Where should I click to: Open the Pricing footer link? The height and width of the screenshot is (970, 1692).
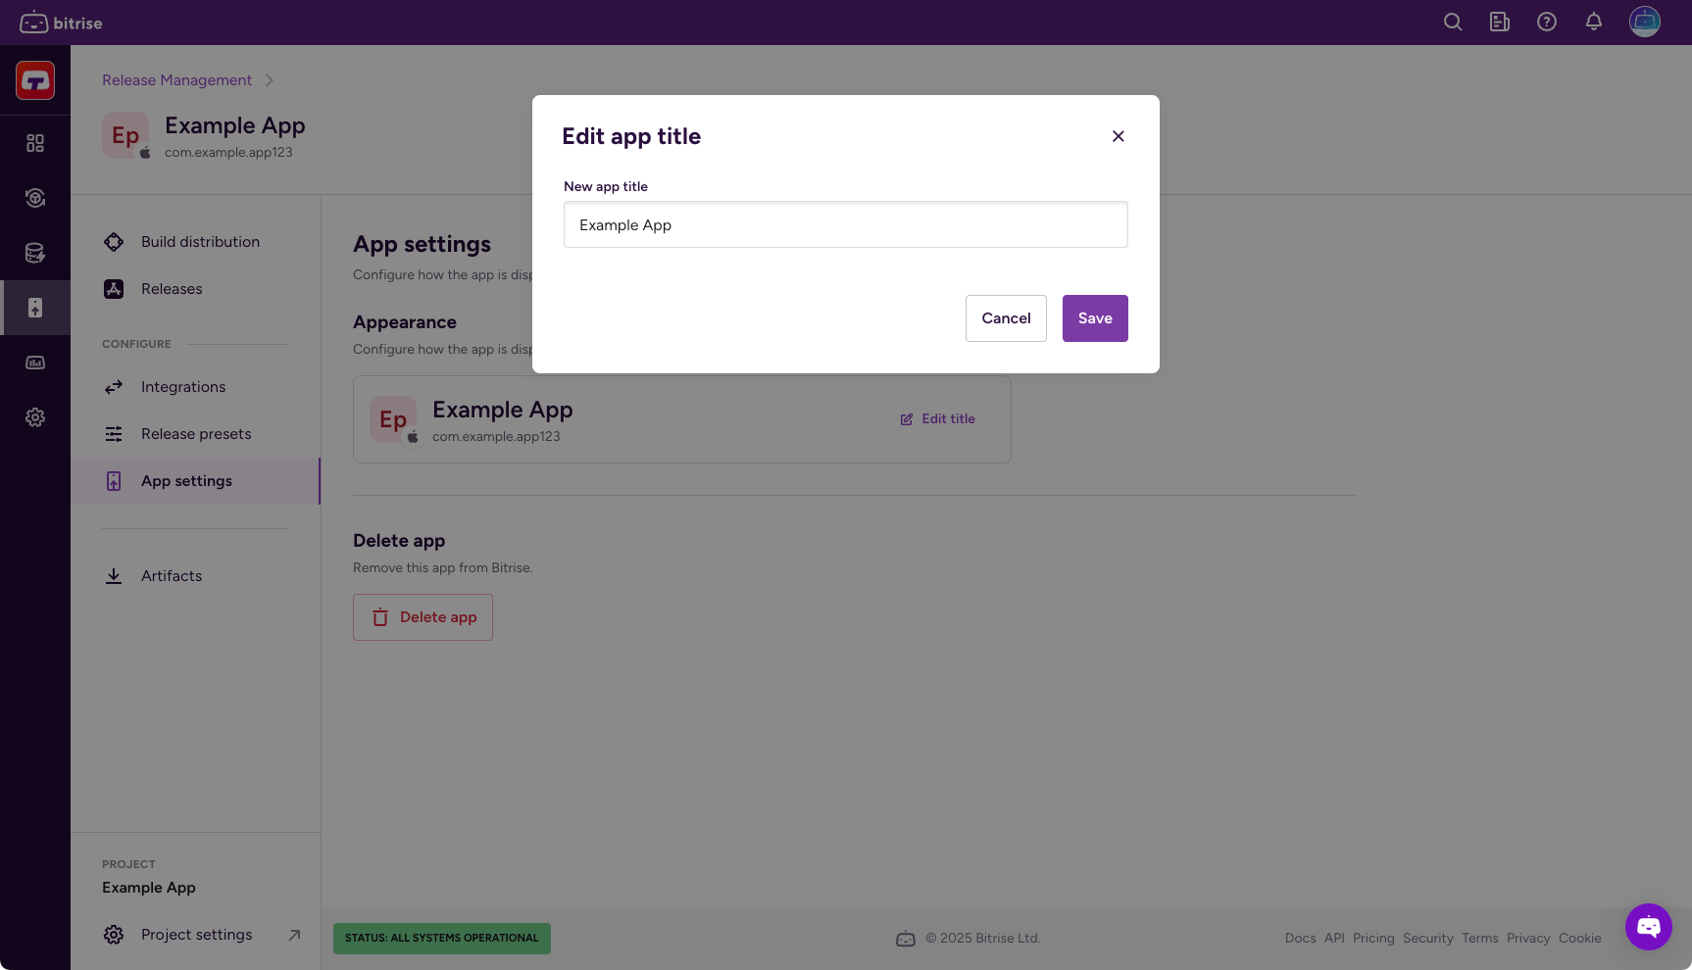(1373, 939)
